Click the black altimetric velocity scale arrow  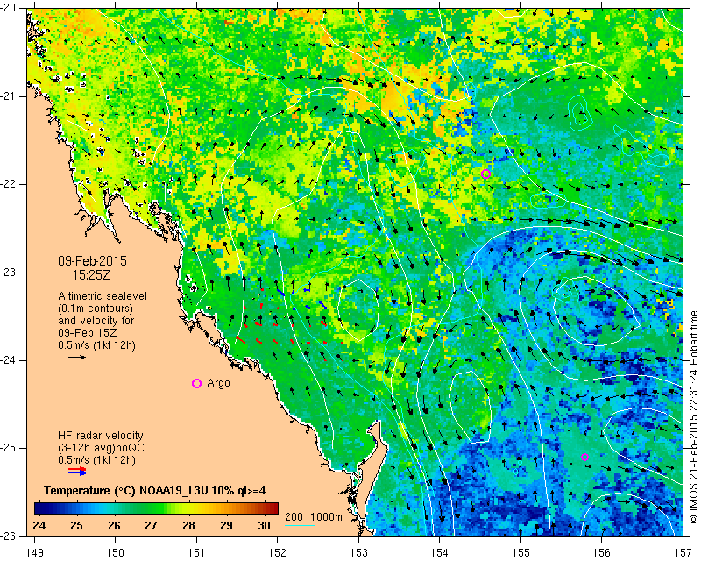(77, 357)
